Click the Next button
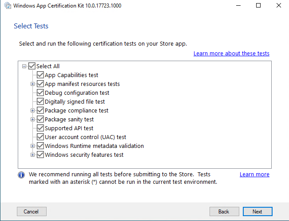This screenshot has height=221, width=289. (x=257, y=211)
